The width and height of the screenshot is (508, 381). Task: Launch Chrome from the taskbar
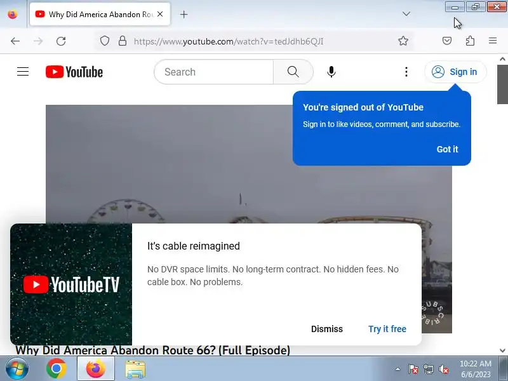(x=56, y=369)
